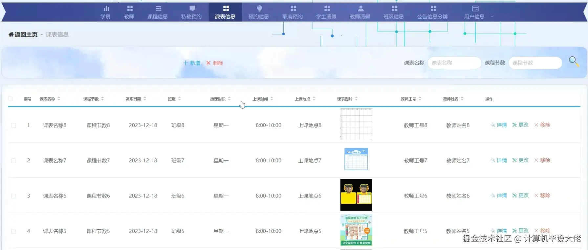This screenshot has width=588, height=250.
Task: Check the row 1 课表名称8 checkbox
Action: (13, 125)
